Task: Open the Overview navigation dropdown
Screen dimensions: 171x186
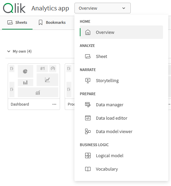Action: tap(103, 8)
